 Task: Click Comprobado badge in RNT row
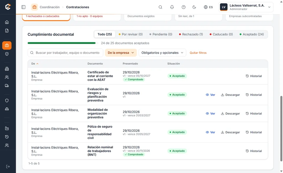(134, 154)
